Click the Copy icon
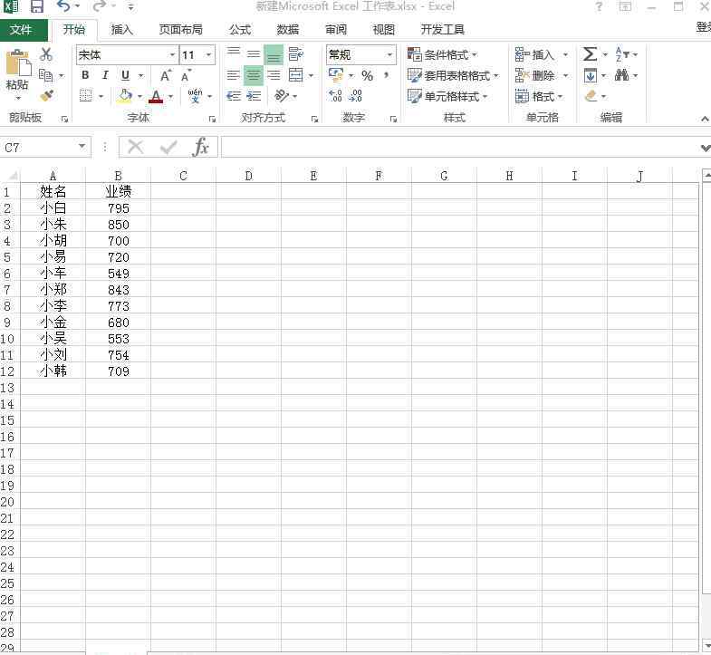 [46, 75]
